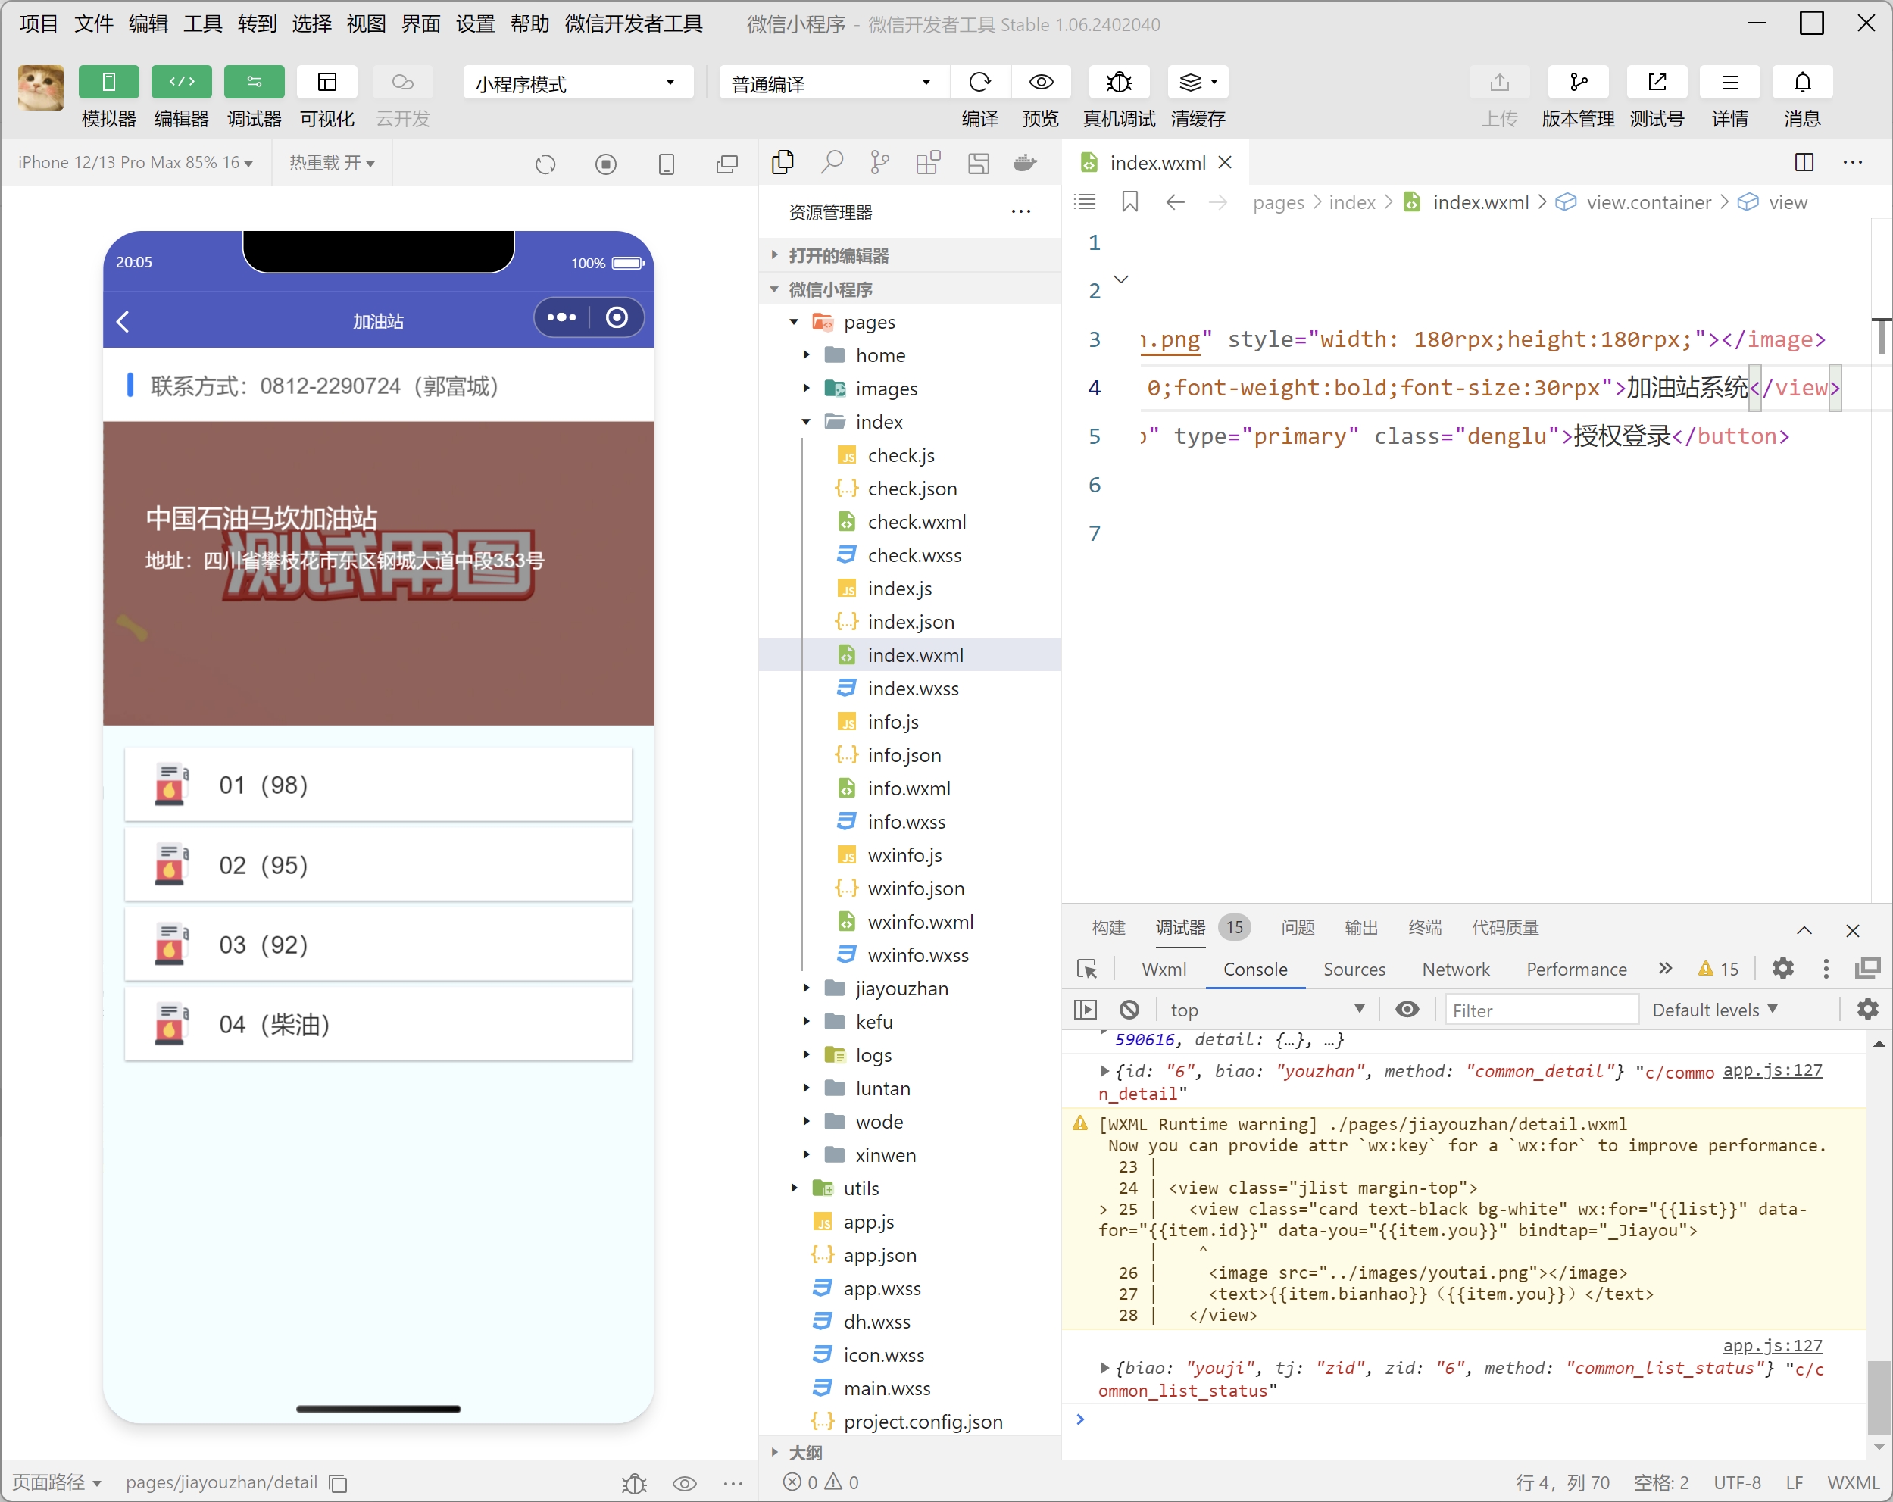The height and width of the screenshot is (1502, 1893).
Task: Switch to the Sources devtools tab
Action: 1354,970
